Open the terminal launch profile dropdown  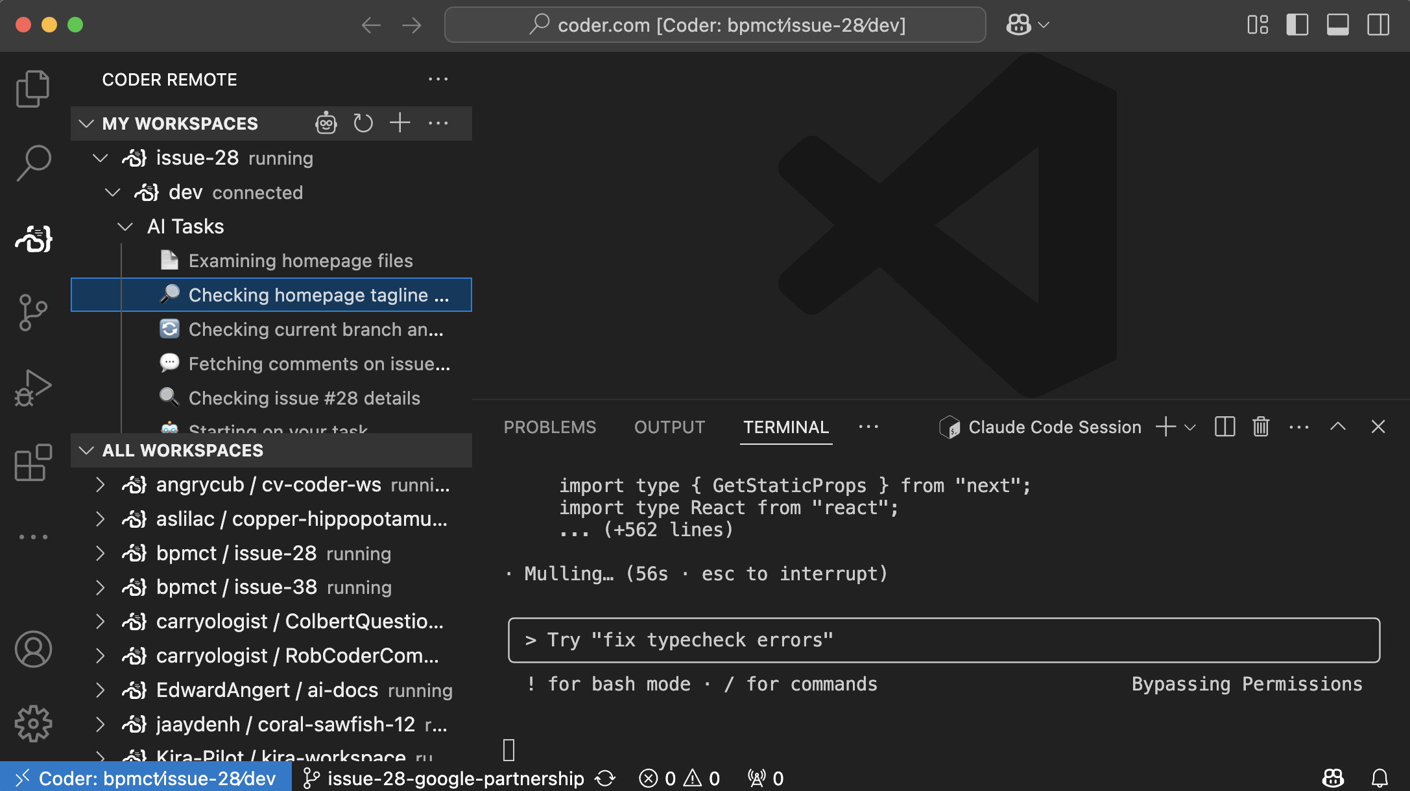tap(1189, 427)
